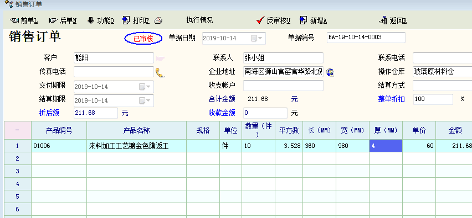The height and width of the screenshot is (218, 472).
Task: Click the customer lookup icon beside 能阳
Action: (161, 58)
